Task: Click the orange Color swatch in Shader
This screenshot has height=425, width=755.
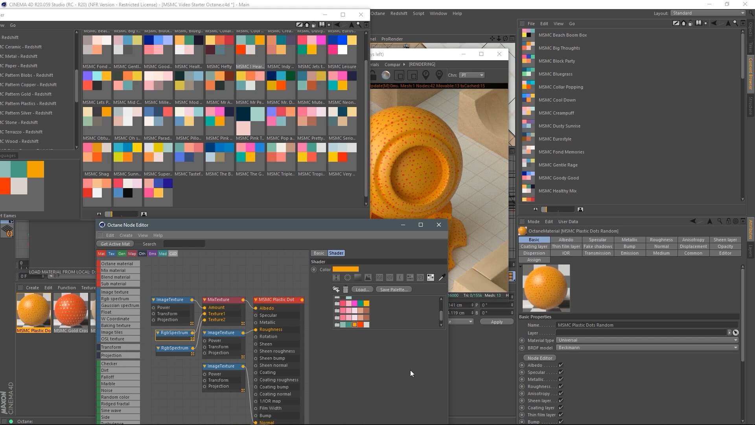Action: pos(345,270)
